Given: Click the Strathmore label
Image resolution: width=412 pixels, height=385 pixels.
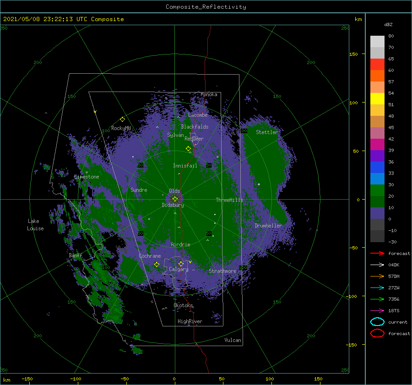Looking at the screenshot, I should (222, 271).
